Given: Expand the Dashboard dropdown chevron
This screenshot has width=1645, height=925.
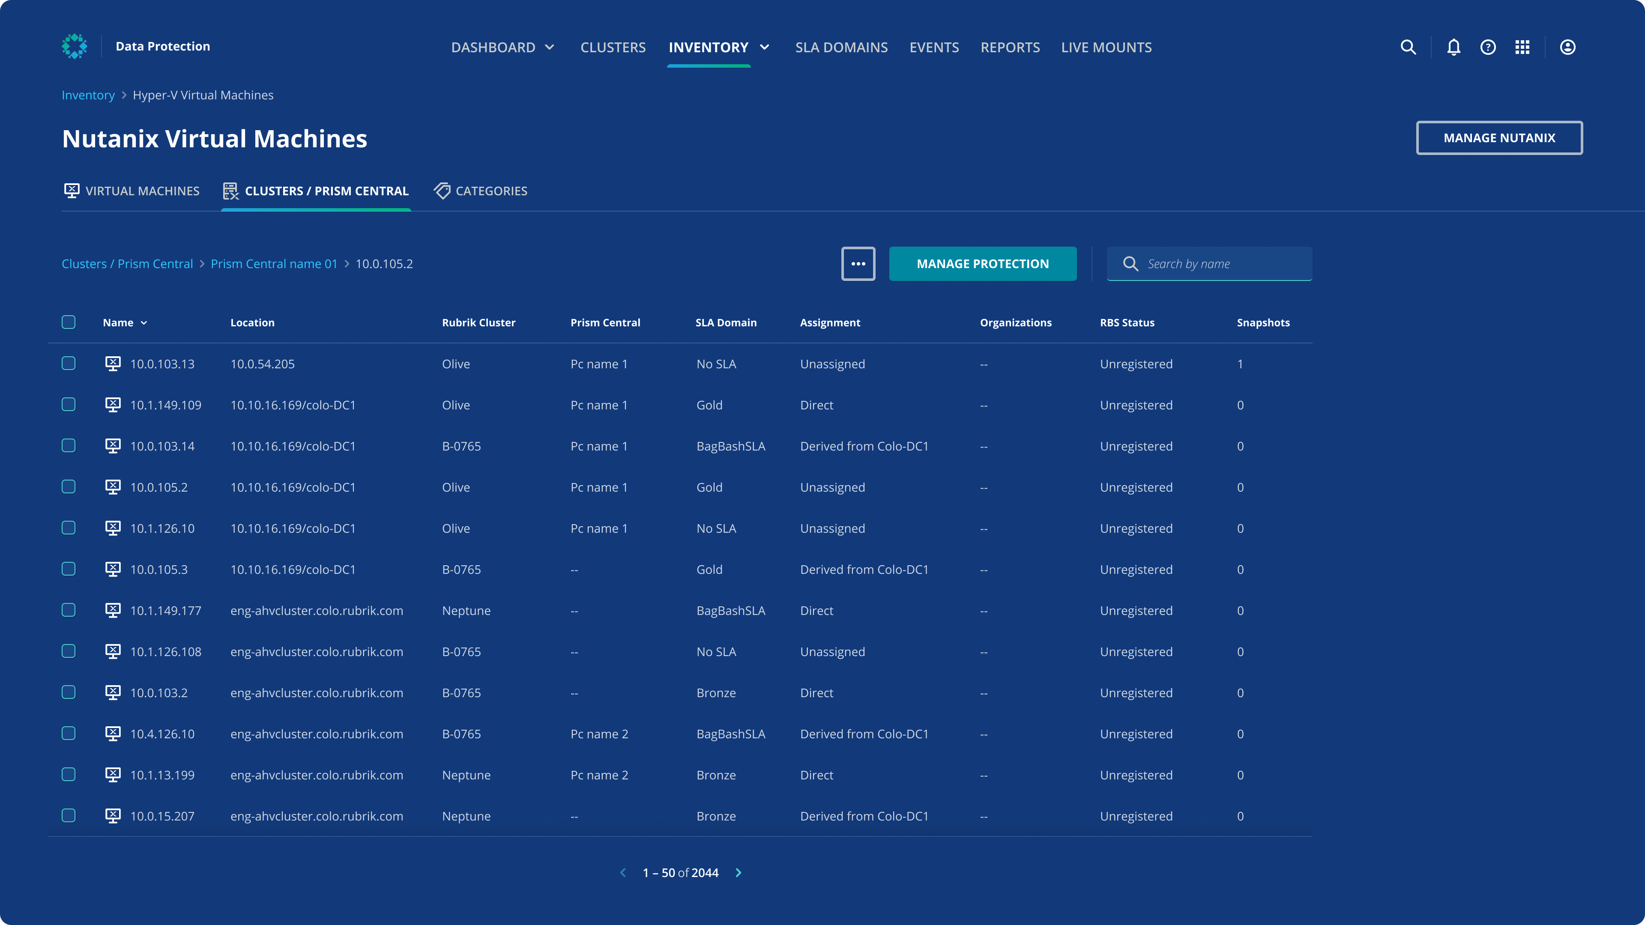Looking at the screenshot, I should click(x=549, y=47).
